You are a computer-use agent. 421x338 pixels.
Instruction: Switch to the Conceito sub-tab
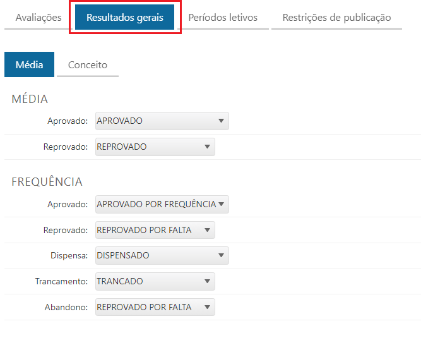(88, 64)
